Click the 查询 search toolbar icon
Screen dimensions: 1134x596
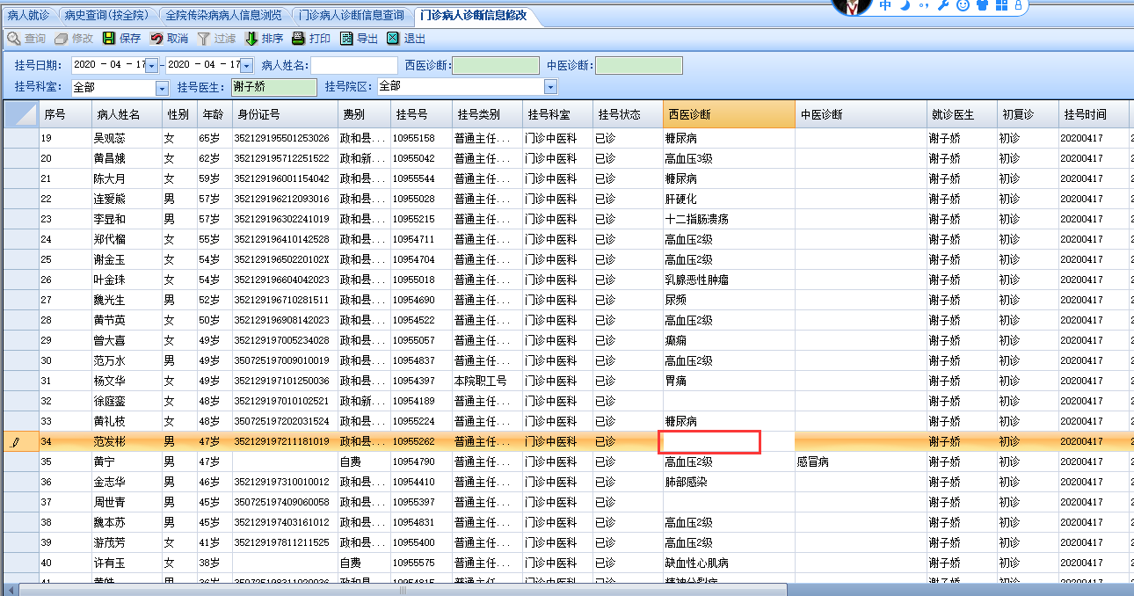(x=14, y=39)
